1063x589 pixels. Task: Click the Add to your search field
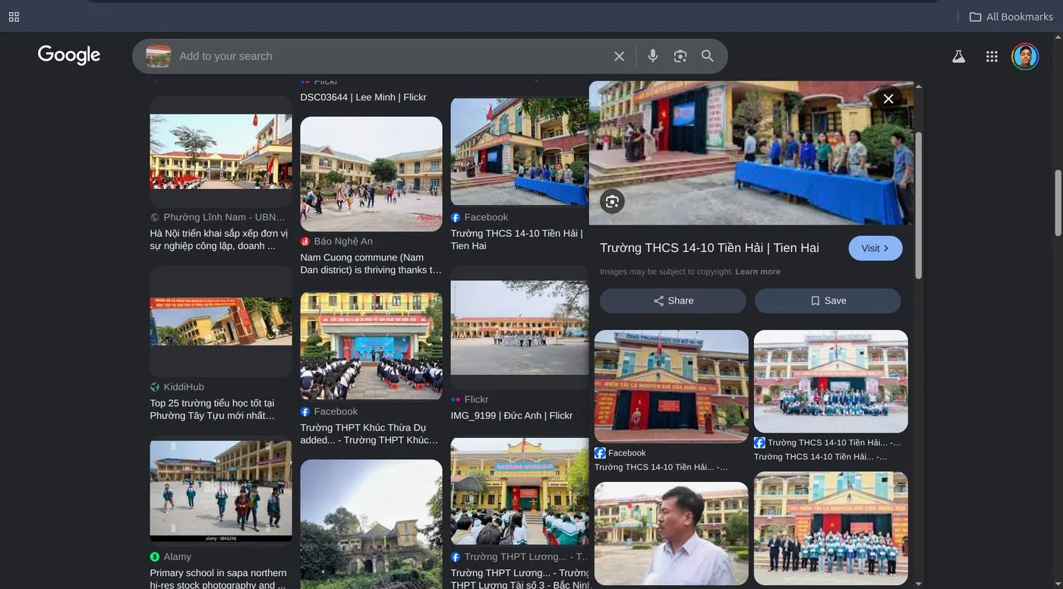pos(391,56)
